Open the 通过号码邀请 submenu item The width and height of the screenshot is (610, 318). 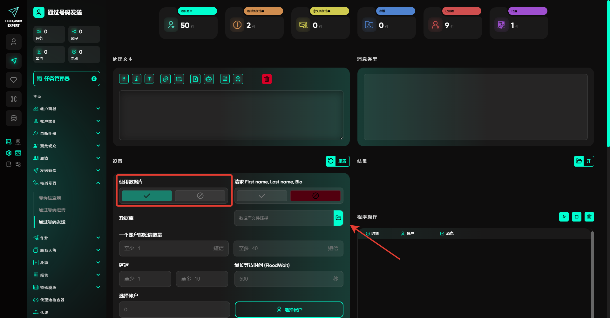pyautogui.click(x=52, y=210)
